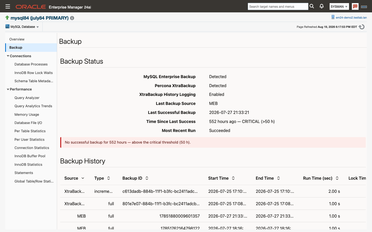The height and width of the screenshot is (232, 372).
Task: Click the MEB last backup source value
Action: [x=213, y=103]
